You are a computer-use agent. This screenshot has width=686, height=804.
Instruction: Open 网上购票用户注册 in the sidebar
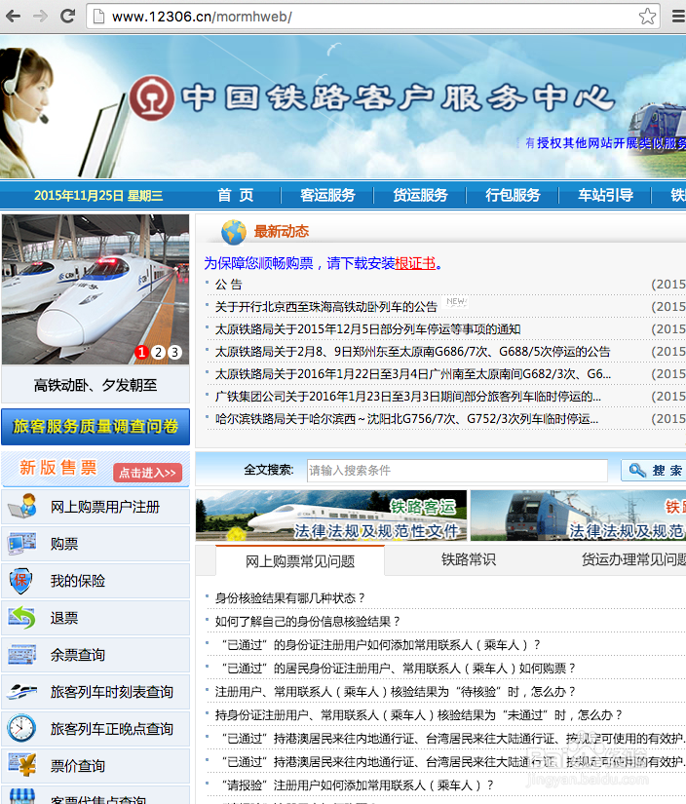coord(95,507)
